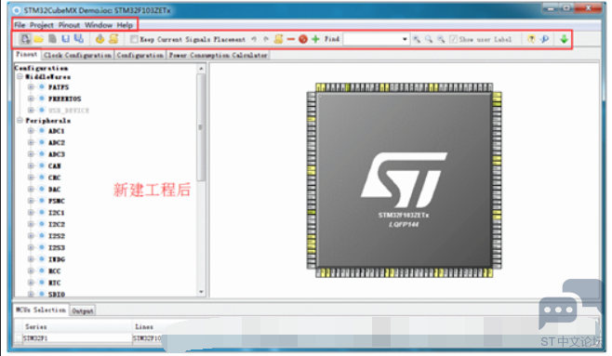Click the Save As toolbar icon
This screenshot has width=612, height=356.
tap(79, 39)
